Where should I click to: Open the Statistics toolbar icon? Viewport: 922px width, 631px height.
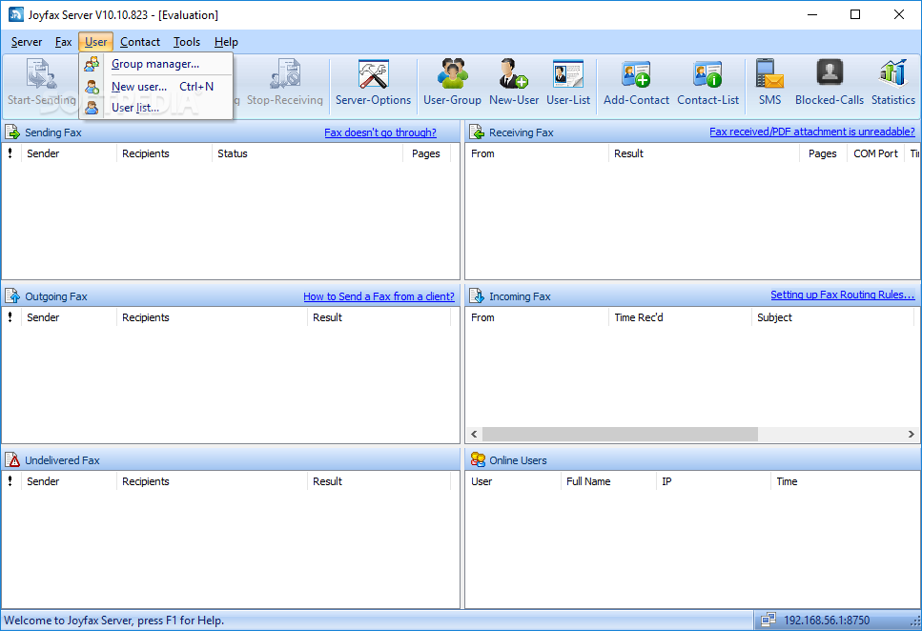(x=892, y=74)
